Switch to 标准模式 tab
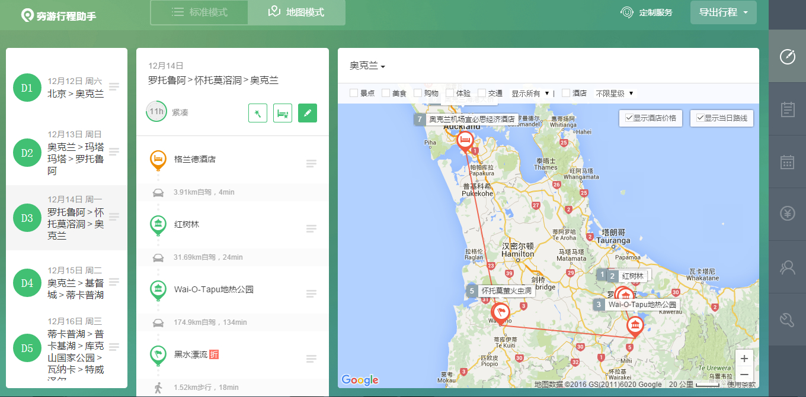The height and width of the screenshot is (397, 806). pyautogui.click(x=199, y=12)
